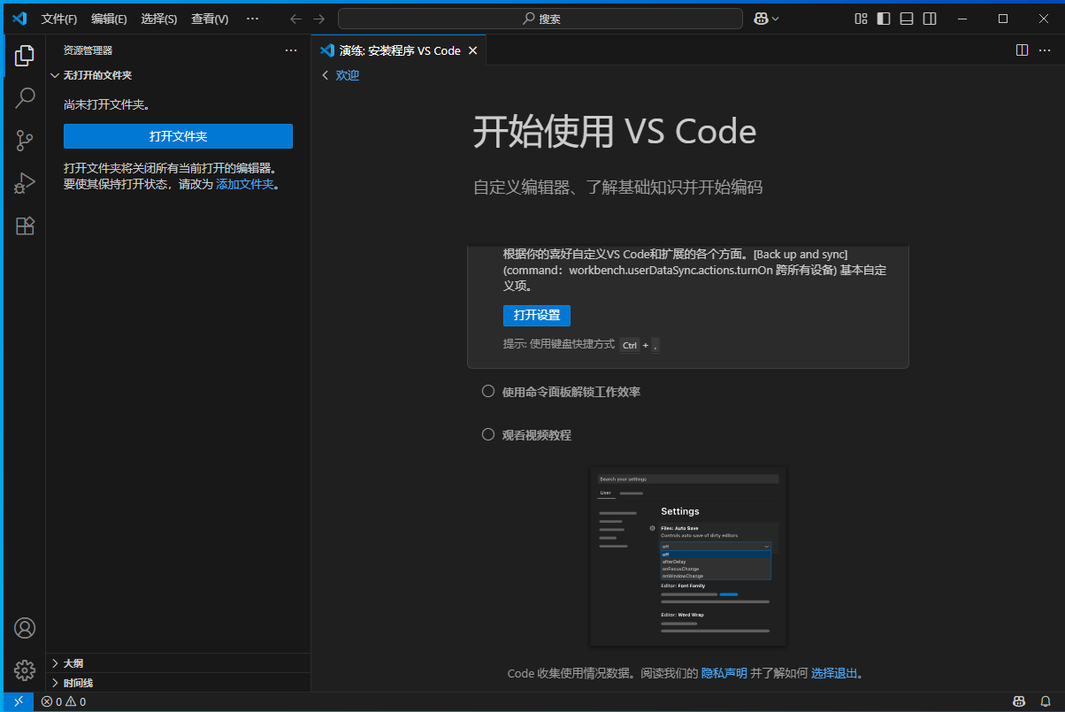Toggle the secondary side bar icon
This screenshot has height=712, width=1065.
[930, 19]
